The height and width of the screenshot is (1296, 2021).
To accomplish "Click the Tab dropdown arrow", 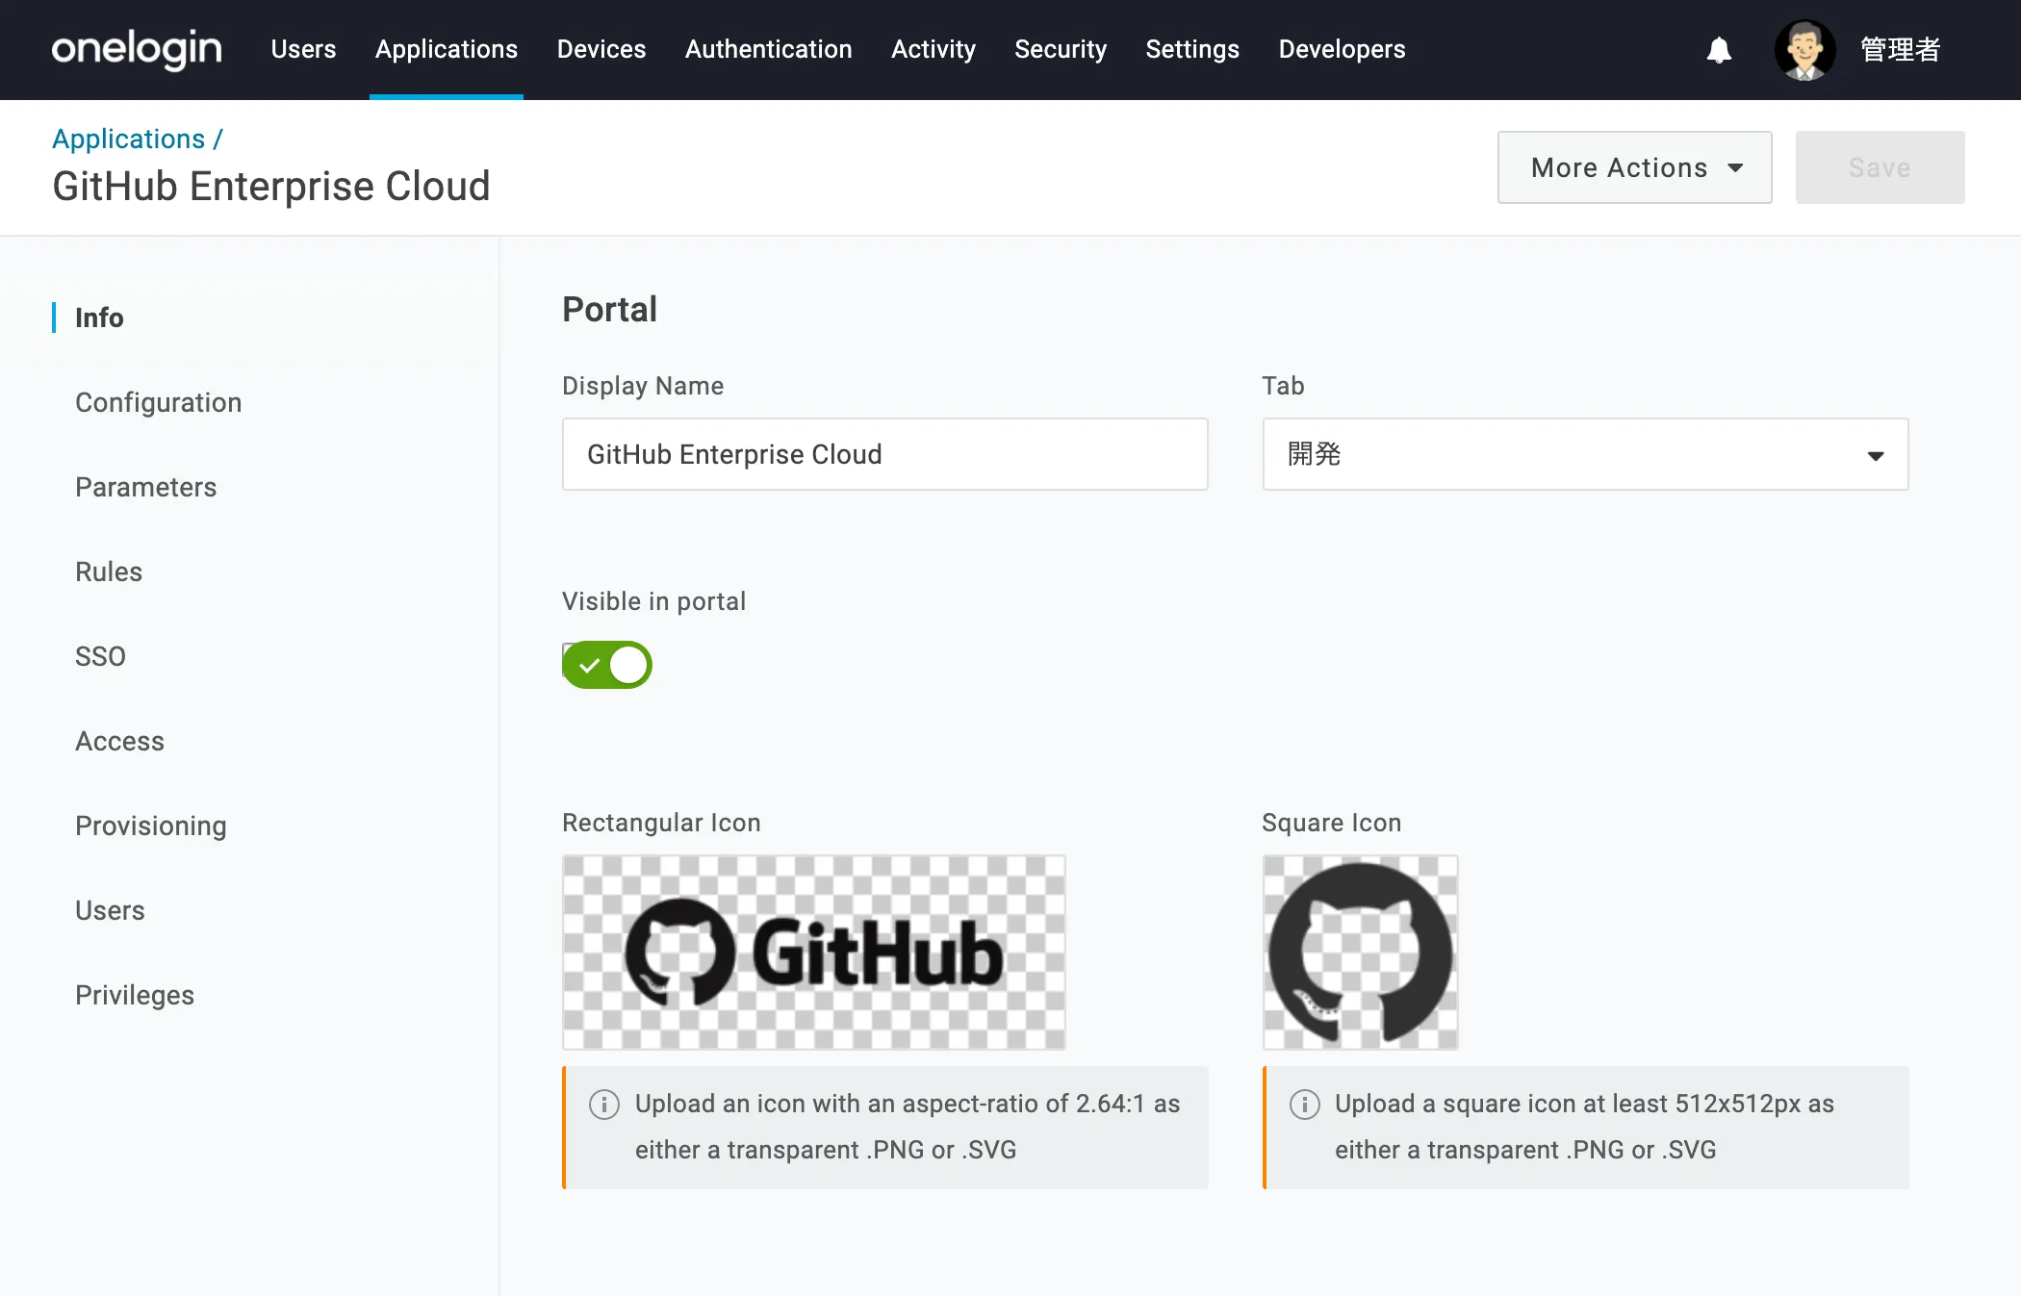I will (x=1875, y=455).
